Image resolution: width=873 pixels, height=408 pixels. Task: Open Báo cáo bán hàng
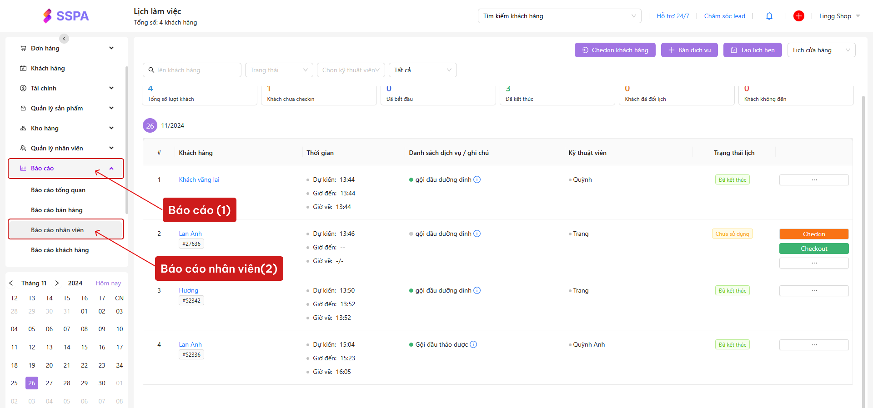tap(57, 210)
